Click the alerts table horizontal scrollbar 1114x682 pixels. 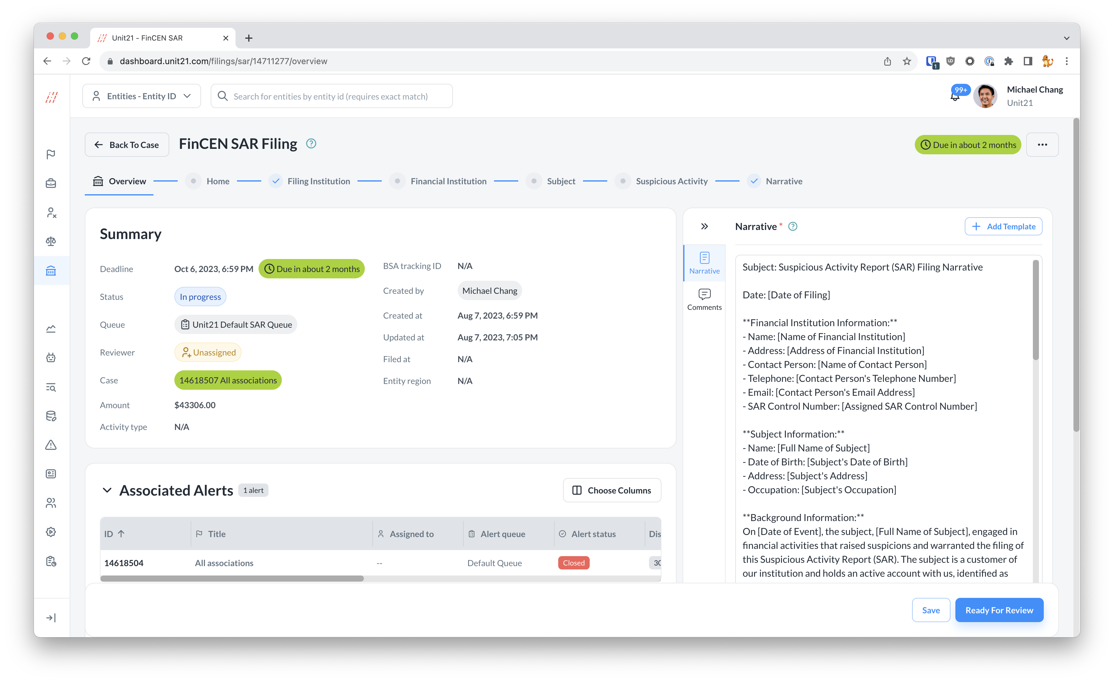[232, 579]
